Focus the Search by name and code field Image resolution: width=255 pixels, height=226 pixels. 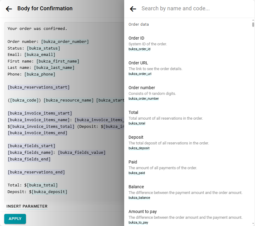(x=193, y=8)
